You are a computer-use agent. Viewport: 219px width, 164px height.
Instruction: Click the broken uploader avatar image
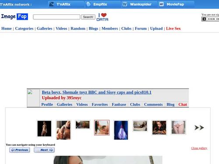pyautogui.click(x=30, y=92)
